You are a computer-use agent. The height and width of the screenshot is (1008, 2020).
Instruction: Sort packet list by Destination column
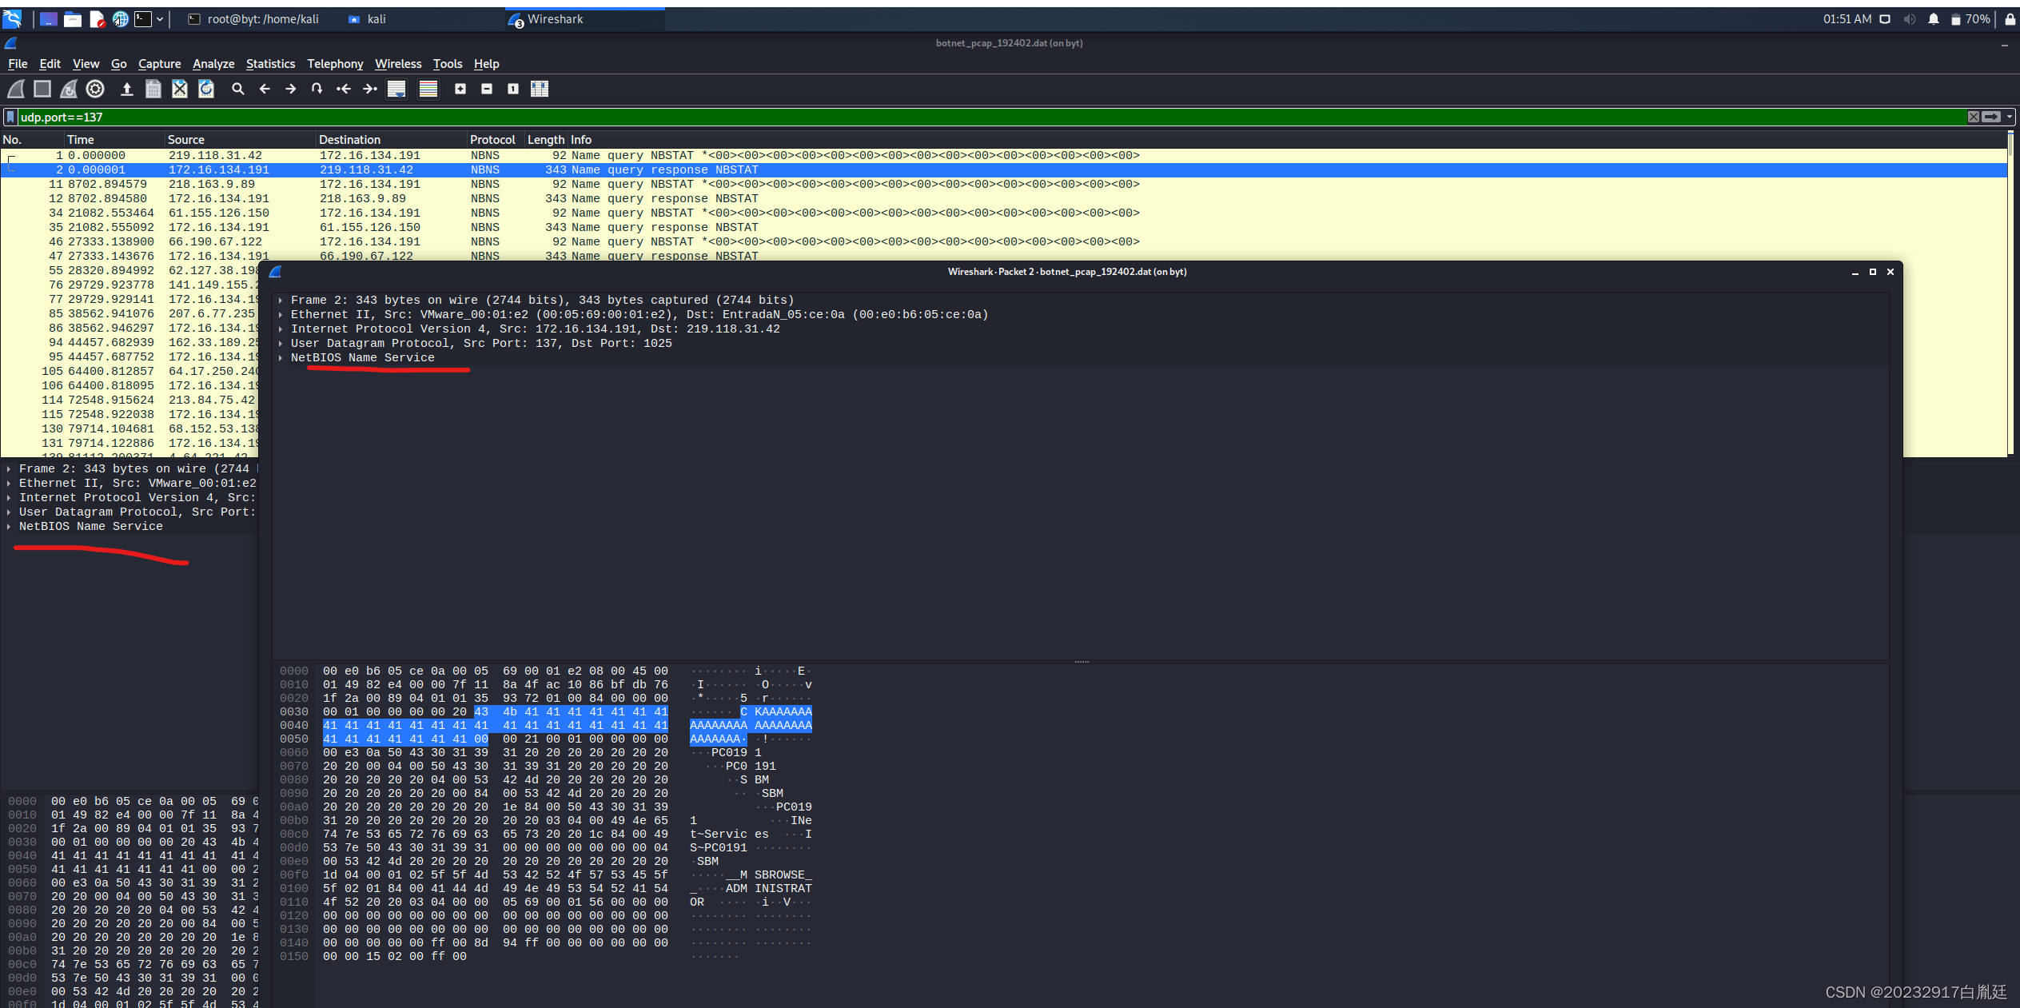click(x=391, y=140)
